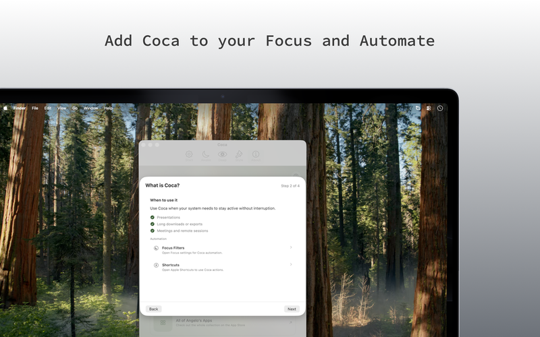This screenshot has width=540, height=337.
Task: Open the Window menu
Action: click(x=91, y=108)
